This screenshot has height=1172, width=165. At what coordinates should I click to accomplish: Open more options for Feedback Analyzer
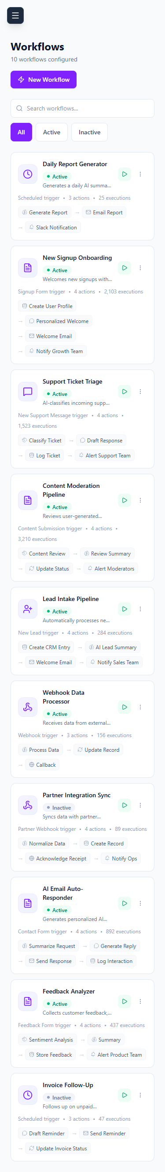[140, 1001]
